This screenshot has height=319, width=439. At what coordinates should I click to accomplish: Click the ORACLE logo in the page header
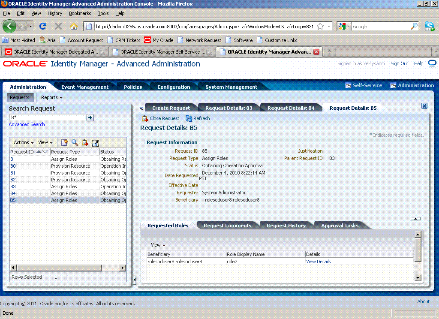[26, 63]
